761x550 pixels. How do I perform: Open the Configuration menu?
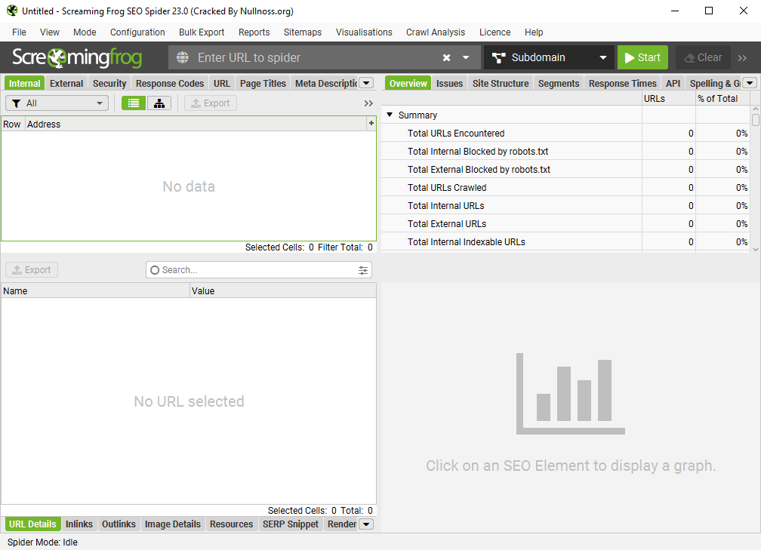(137, 32)
